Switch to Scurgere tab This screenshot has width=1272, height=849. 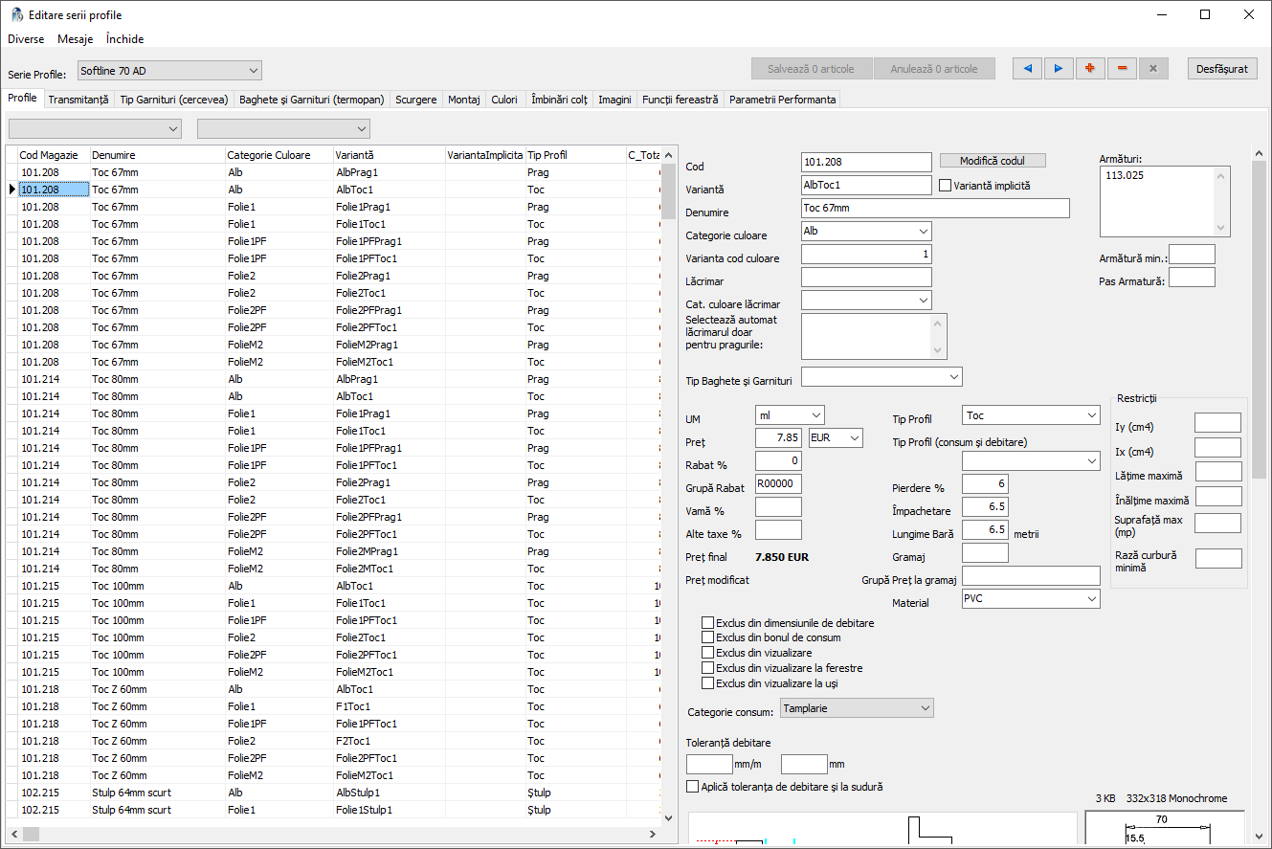pos(416,100)
